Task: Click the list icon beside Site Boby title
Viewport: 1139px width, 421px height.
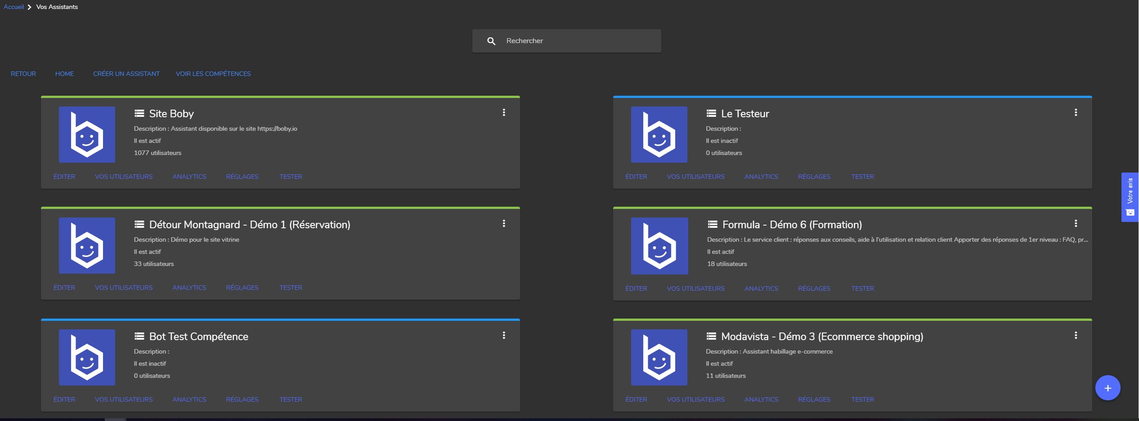Action: click(139, 114)
